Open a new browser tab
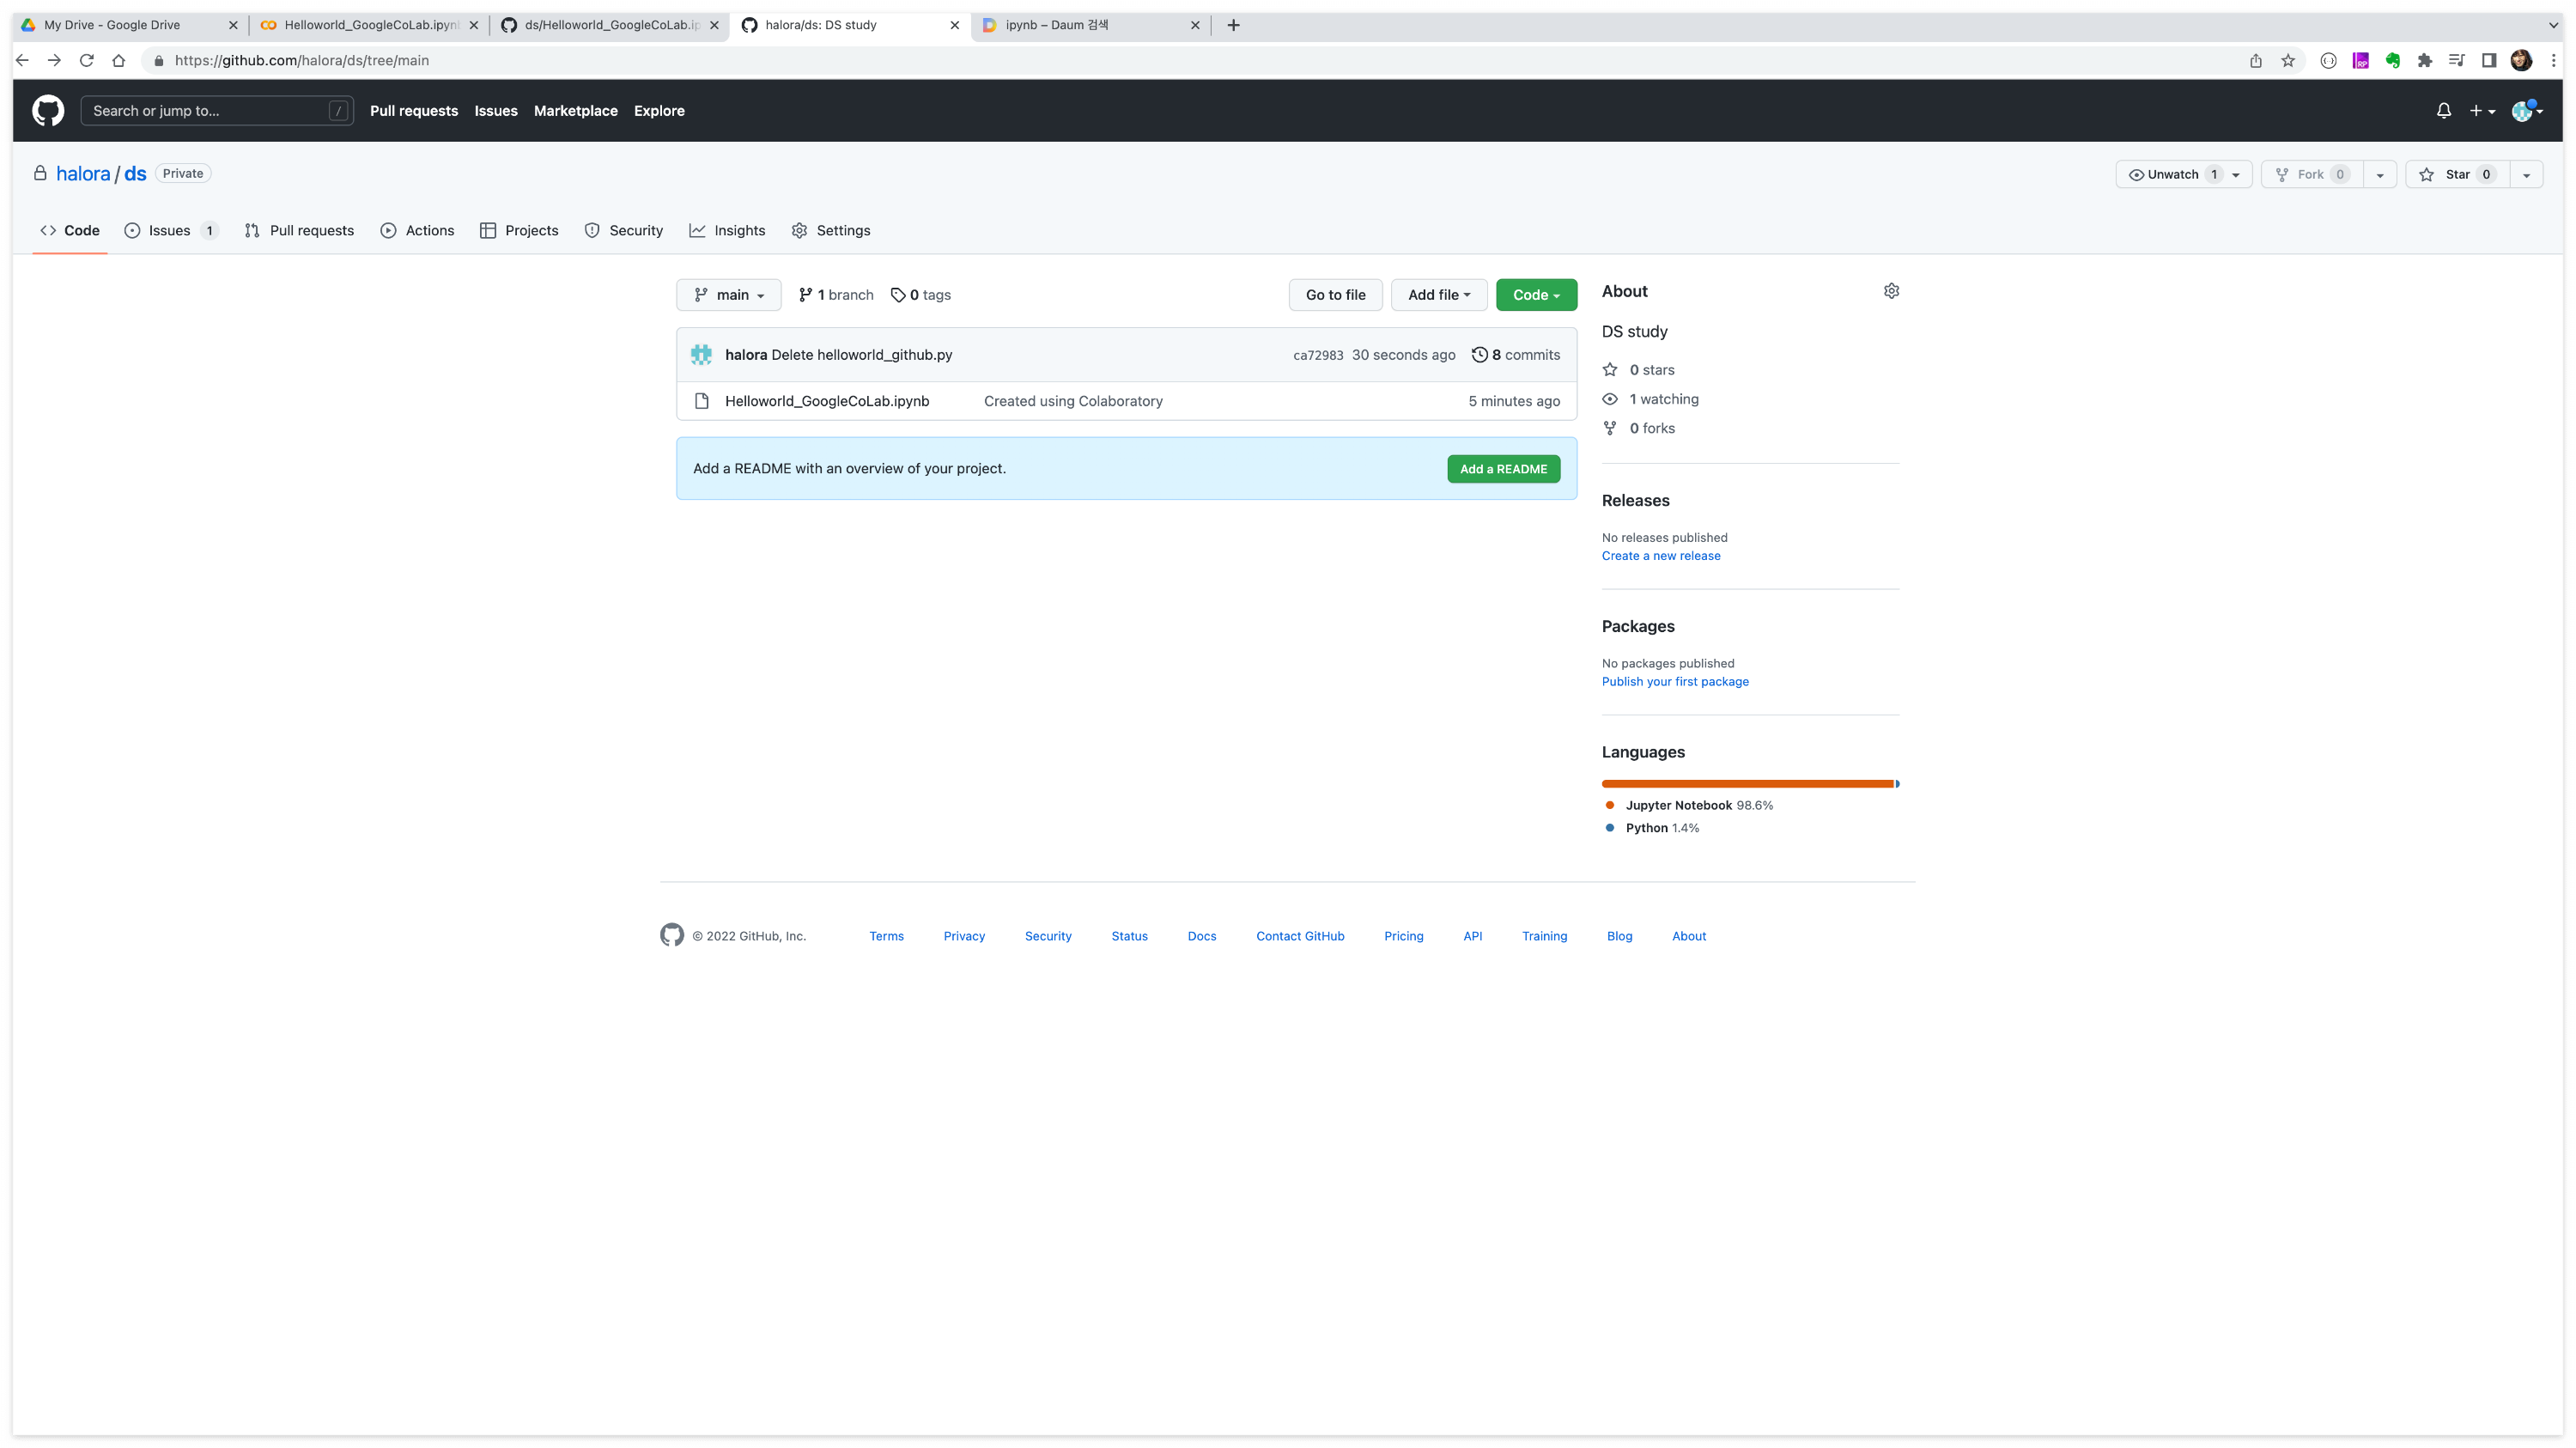Screen dimensions: 2576x1448 pos(1234,25)
